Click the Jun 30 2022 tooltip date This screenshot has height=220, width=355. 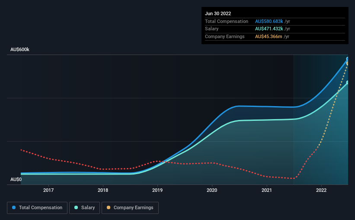(x=218, y=13)
